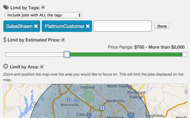
Task: Uncheck the Limit by Tags checkbox
Action: [x=43, y=7]
